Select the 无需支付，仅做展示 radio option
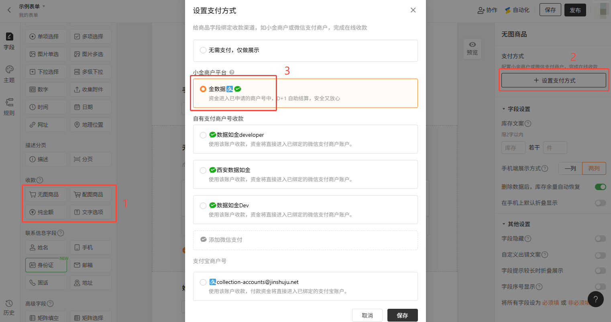Screen dimensions: 611x322 tap(203, 50)
